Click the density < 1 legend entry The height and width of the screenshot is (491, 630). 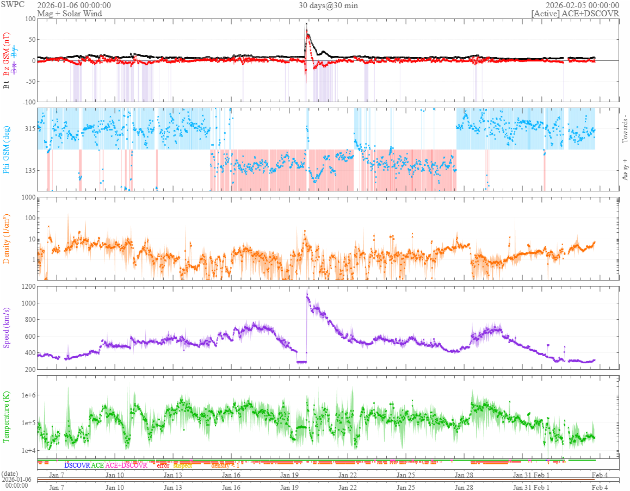tap(225, 465)
